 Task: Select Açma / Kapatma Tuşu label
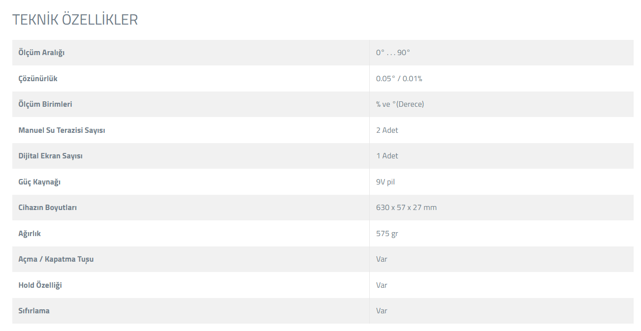(x=56, y=259)
